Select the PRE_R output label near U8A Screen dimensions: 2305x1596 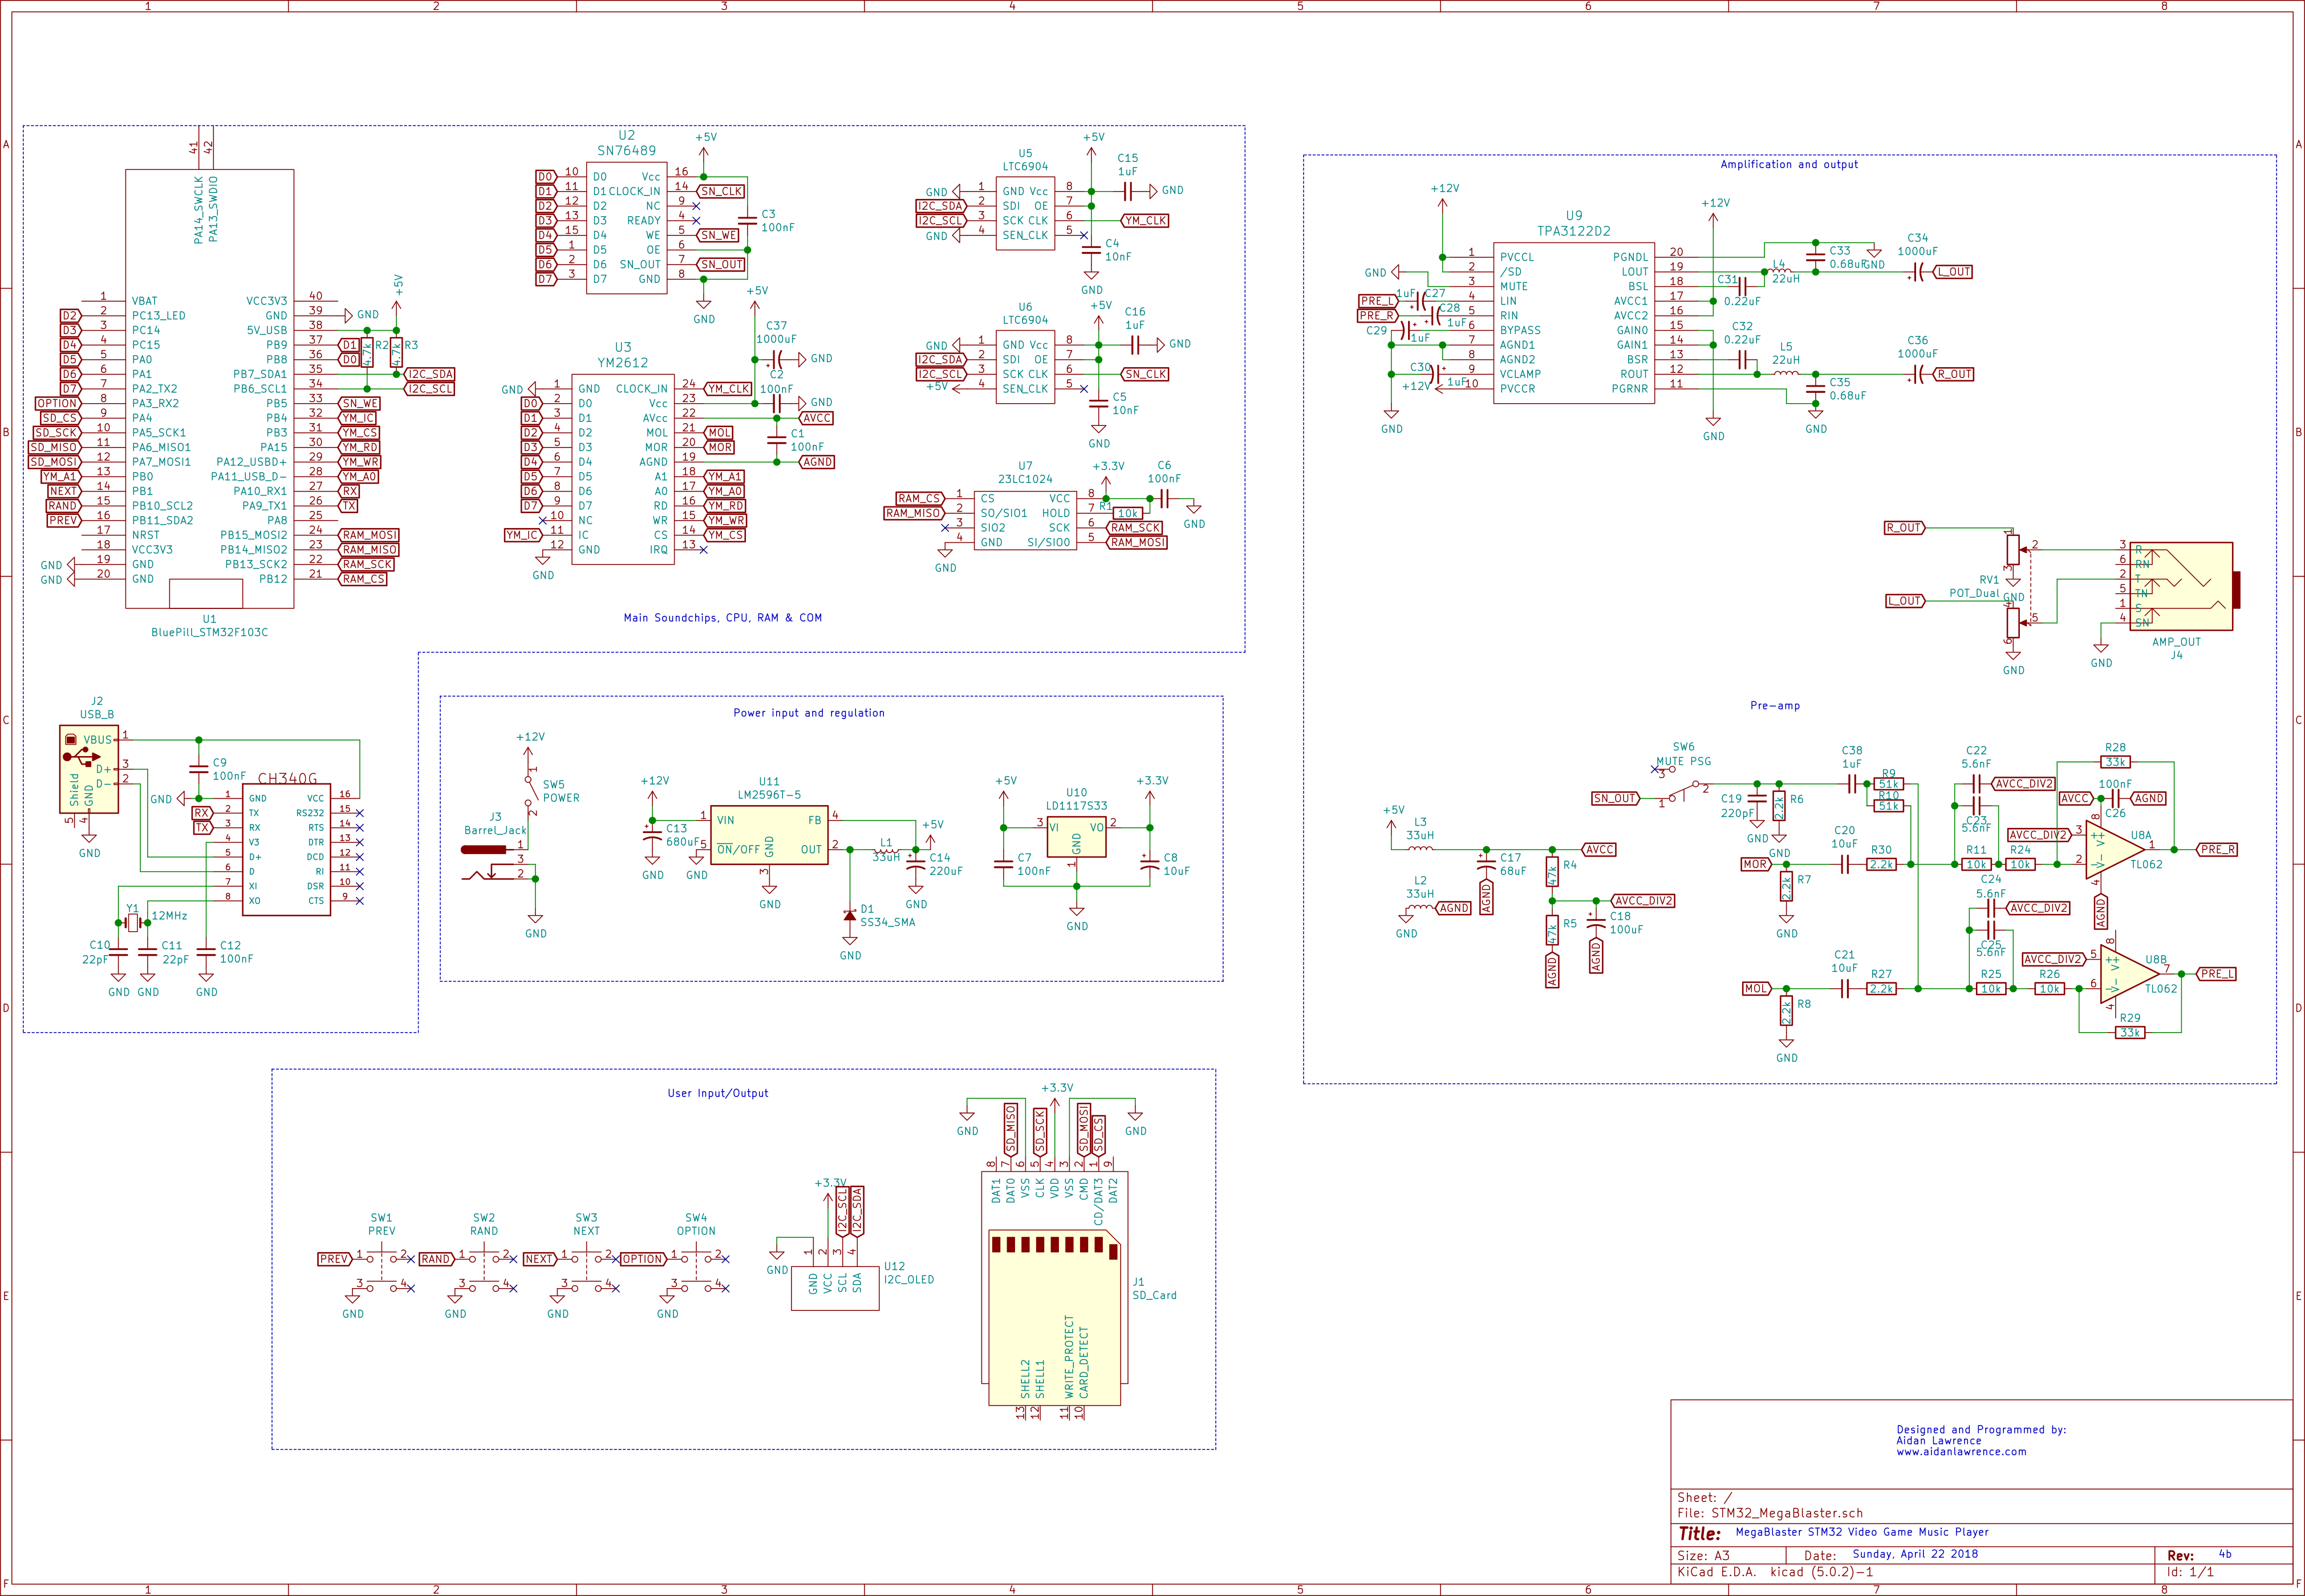coord(2217,850)
